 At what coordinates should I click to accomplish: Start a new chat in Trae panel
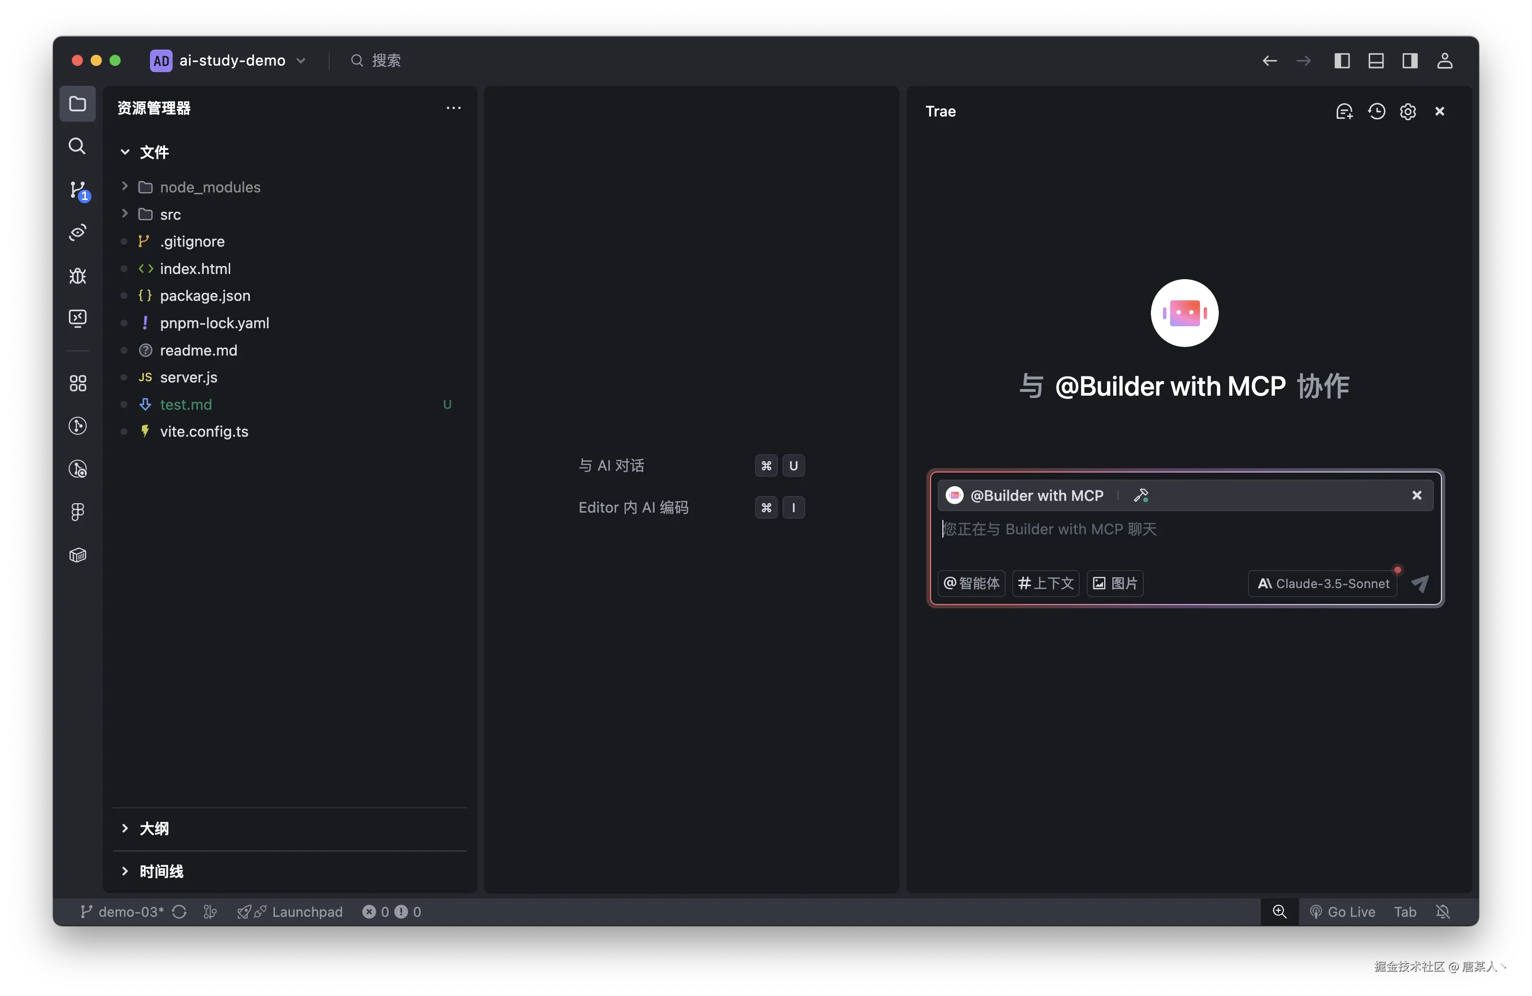click(x=1344, y=111)
